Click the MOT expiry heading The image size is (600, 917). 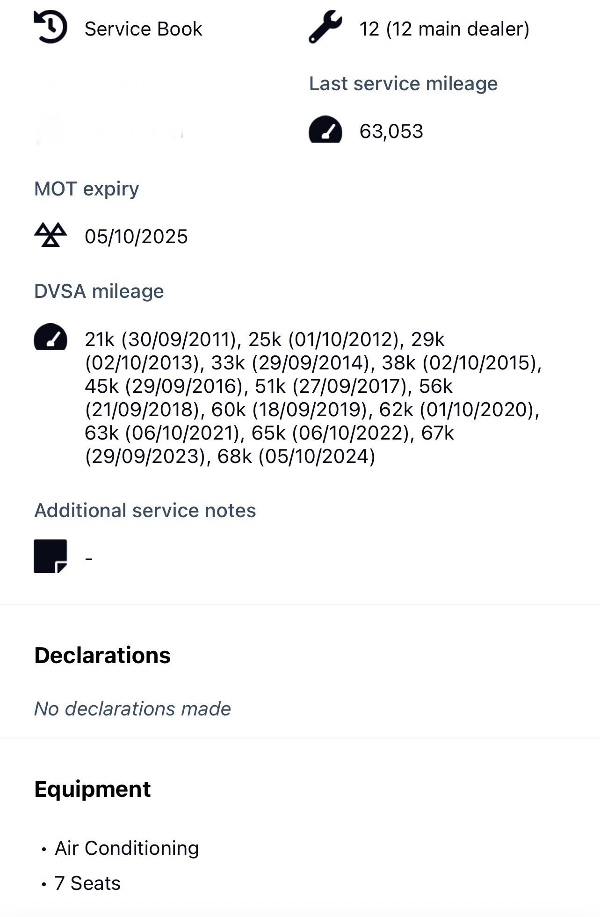[x=87, y=189]
